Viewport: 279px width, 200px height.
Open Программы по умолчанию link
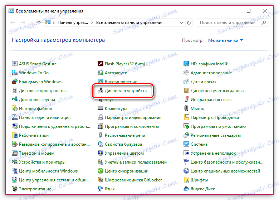[x=218, y=126]
